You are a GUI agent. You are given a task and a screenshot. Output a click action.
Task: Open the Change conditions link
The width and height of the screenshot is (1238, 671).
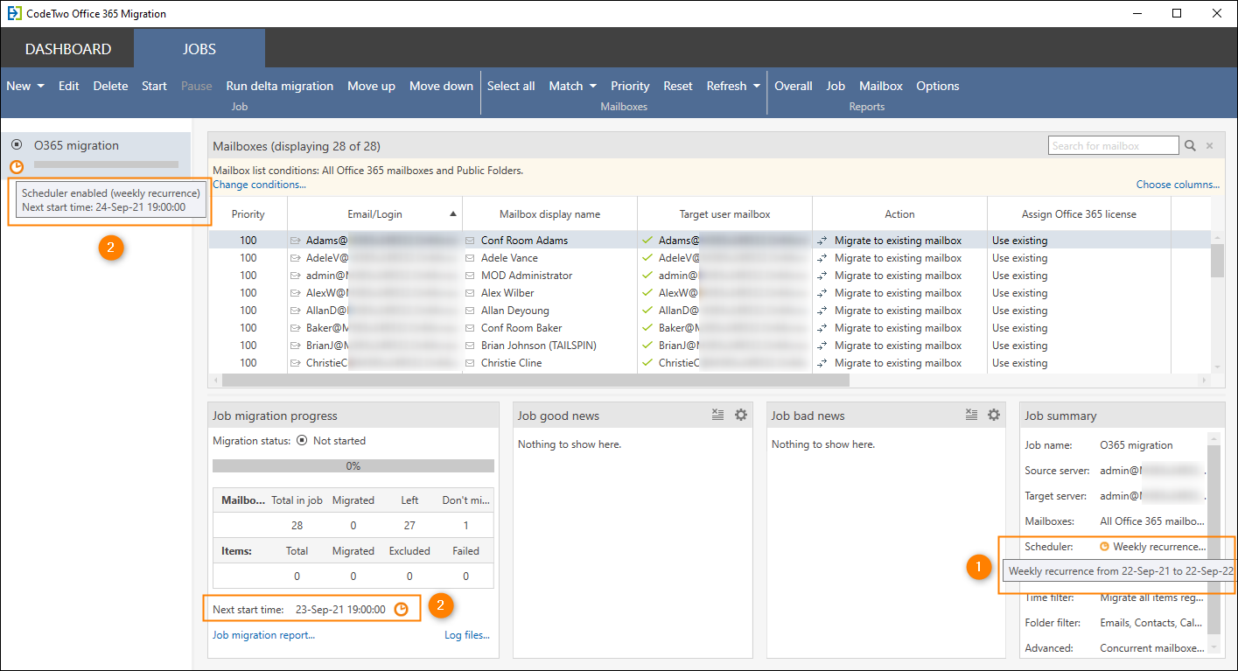[258, 185]
